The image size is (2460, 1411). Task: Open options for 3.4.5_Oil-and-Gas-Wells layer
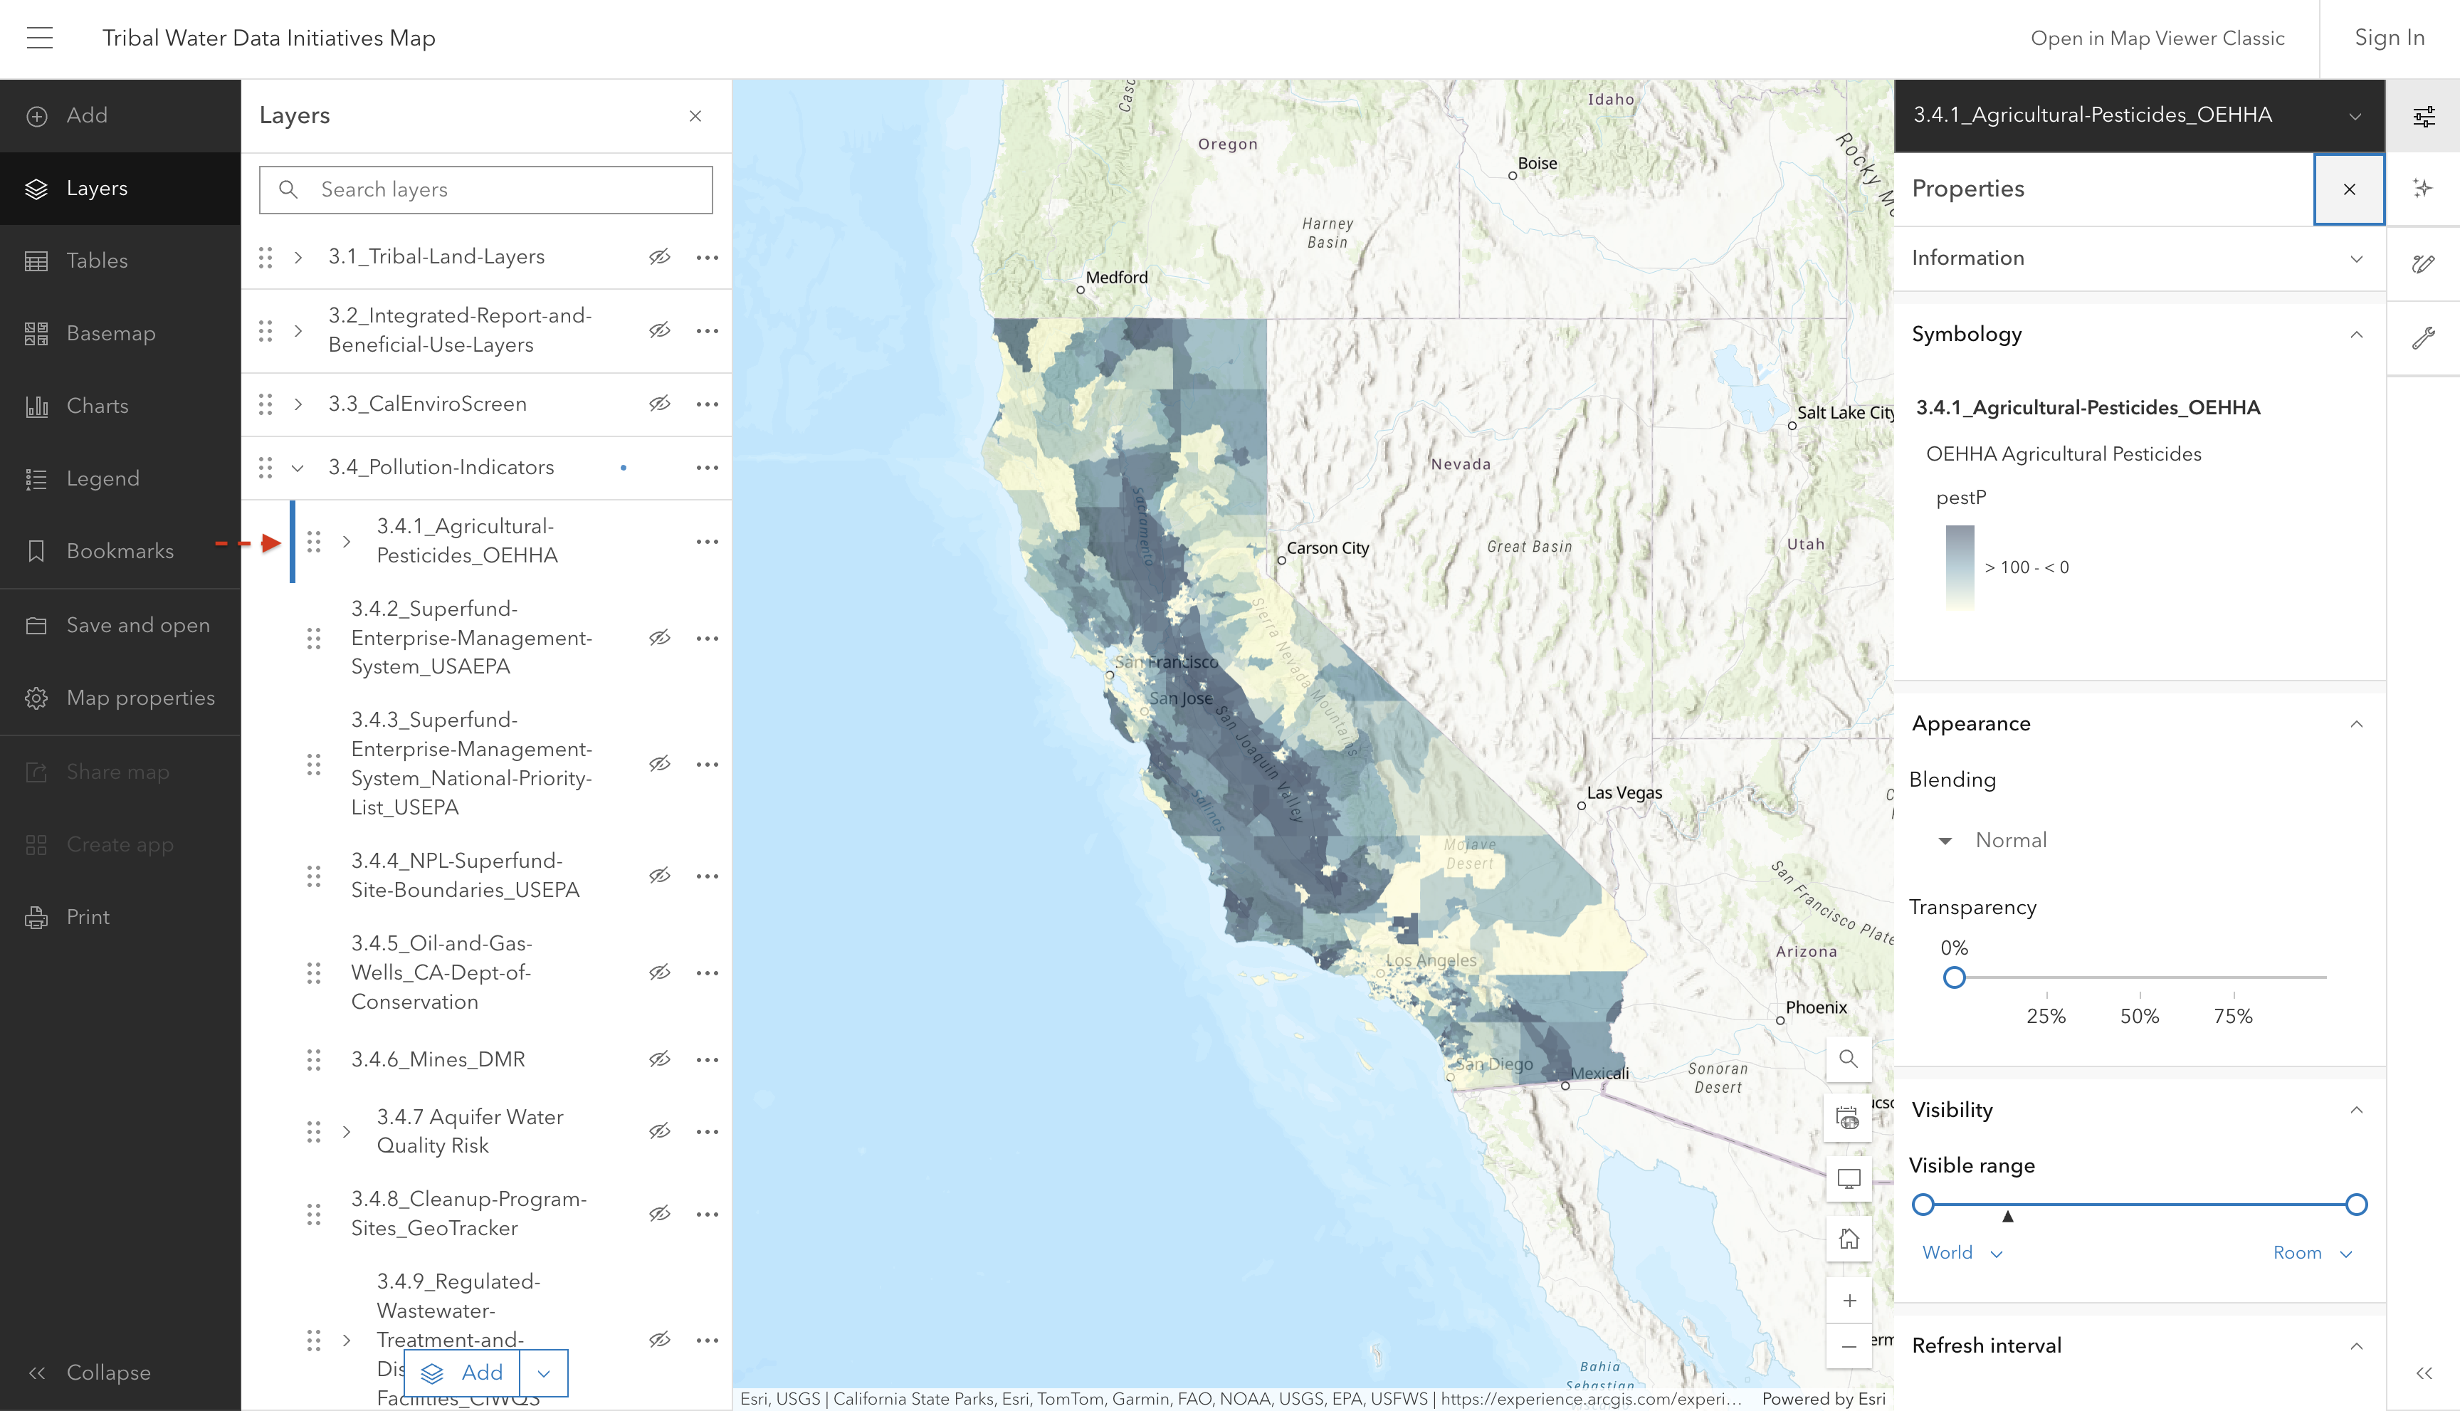point(708,973)
